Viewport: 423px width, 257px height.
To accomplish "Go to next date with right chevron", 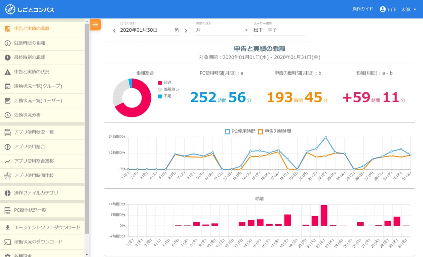I will click(x=186, y=31).
